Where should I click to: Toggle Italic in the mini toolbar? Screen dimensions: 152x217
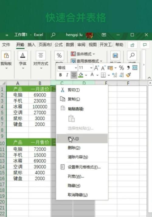pyautogui.click(x=67, y=75)
